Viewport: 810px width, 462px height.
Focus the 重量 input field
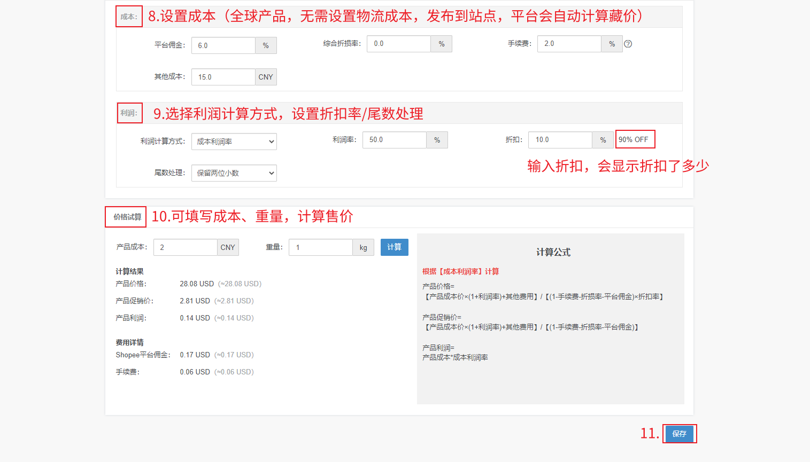[321, 247]
